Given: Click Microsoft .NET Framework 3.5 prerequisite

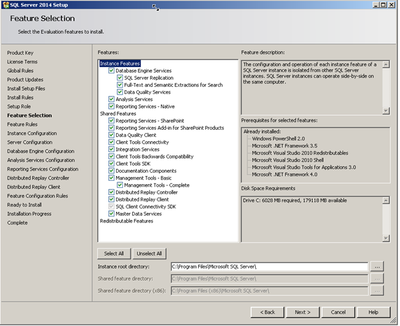Looking at the screenshot, I should [285, 146].
